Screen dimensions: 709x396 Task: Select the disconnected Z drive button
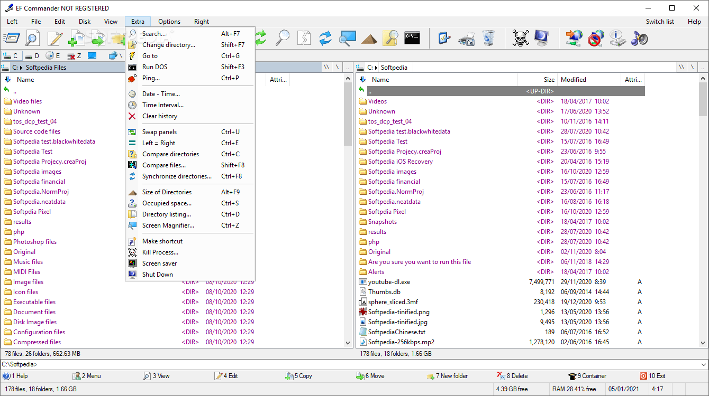pyautogui.click(x=75, y=55)
